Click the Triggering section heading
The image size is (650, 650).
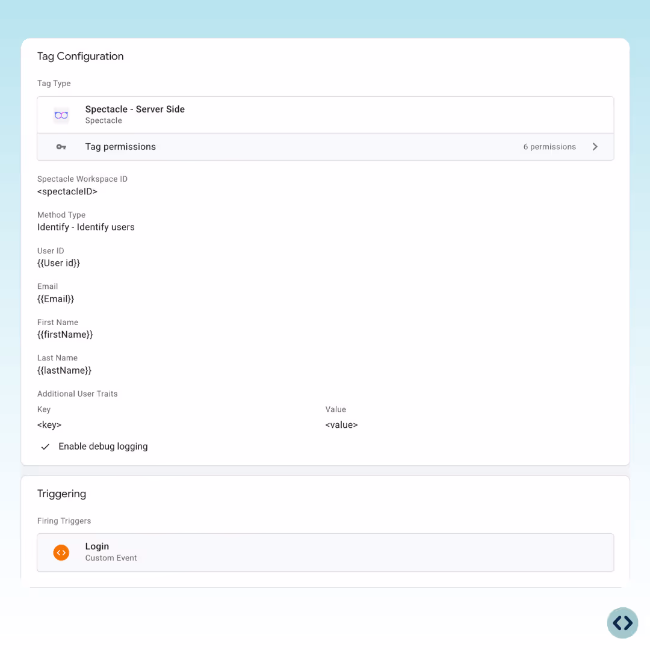coord(62,494)
